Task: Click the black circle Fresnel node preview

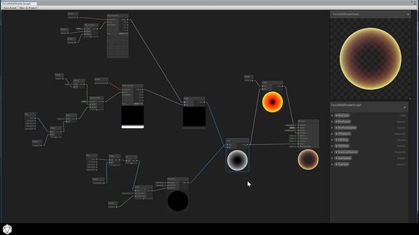Action: [177, 201]
